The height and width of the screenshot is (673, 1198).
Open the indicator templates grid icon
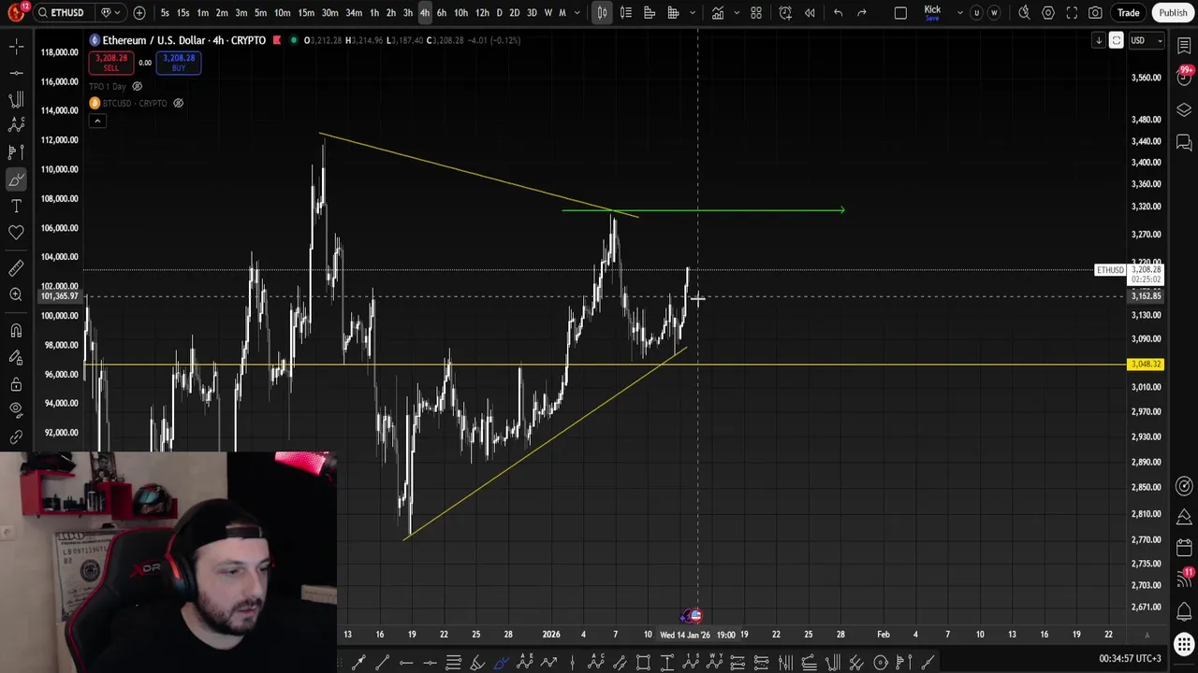click(756, 12)
